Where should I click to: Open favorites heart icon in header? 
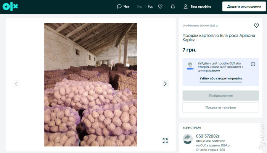click(x=160, y=6)
